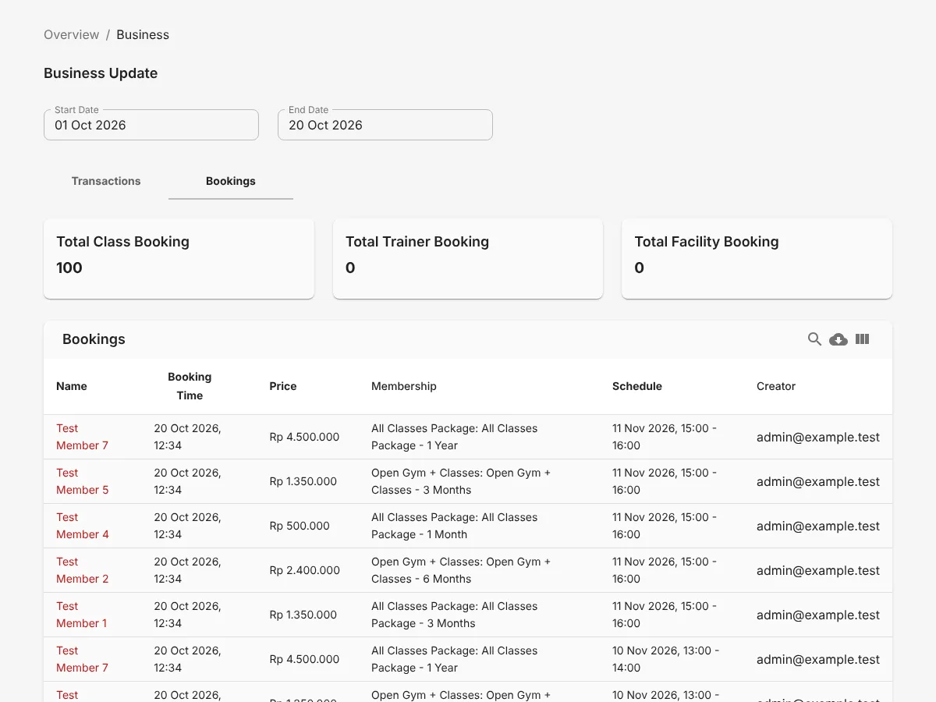Open search in Bookings table
Viewport: 936px width, 702px height.
pos(814,339)
